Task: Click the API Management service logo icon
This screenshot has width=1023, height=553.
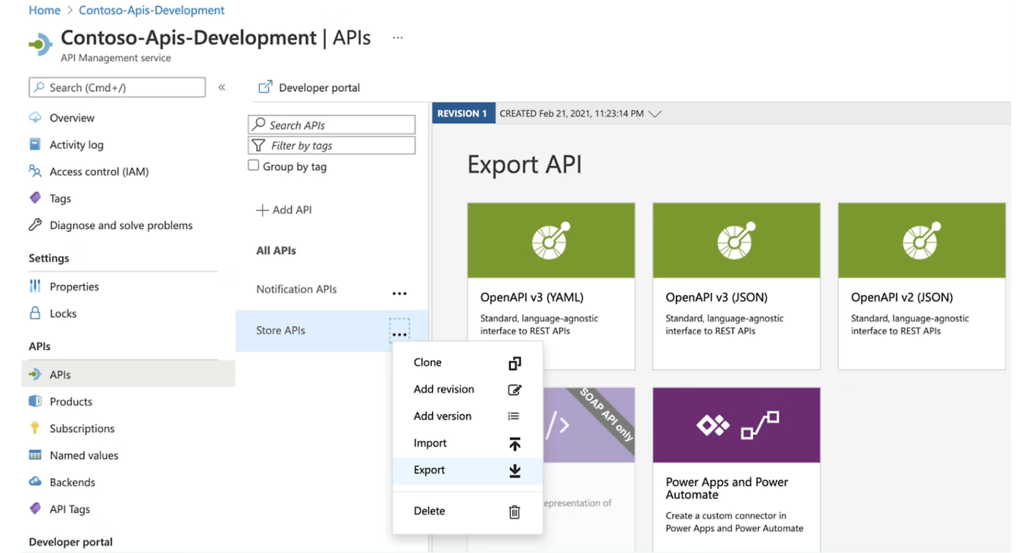Action: coord(40,44)
